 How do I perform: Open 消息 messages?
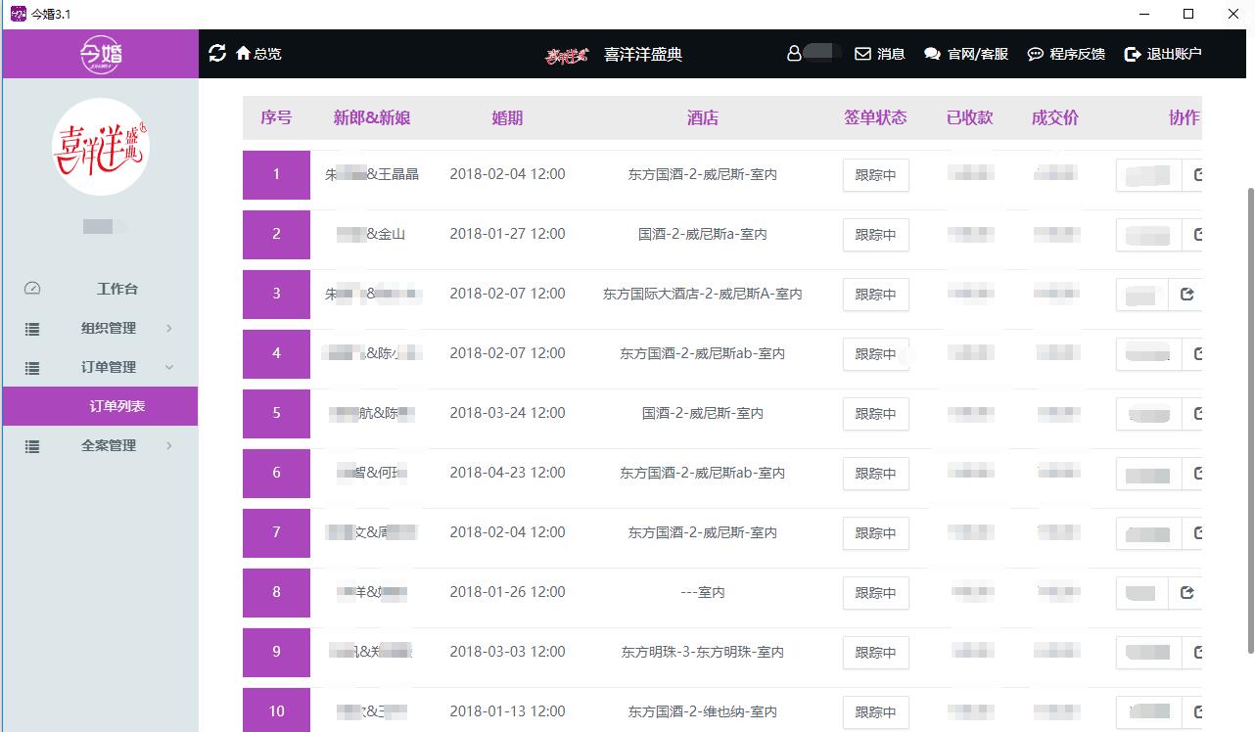[x=880, y=54]
